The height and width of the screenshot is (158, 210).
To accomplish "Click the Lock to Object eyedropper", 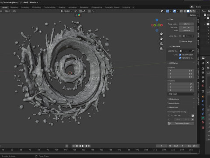I will click(192, 51).
